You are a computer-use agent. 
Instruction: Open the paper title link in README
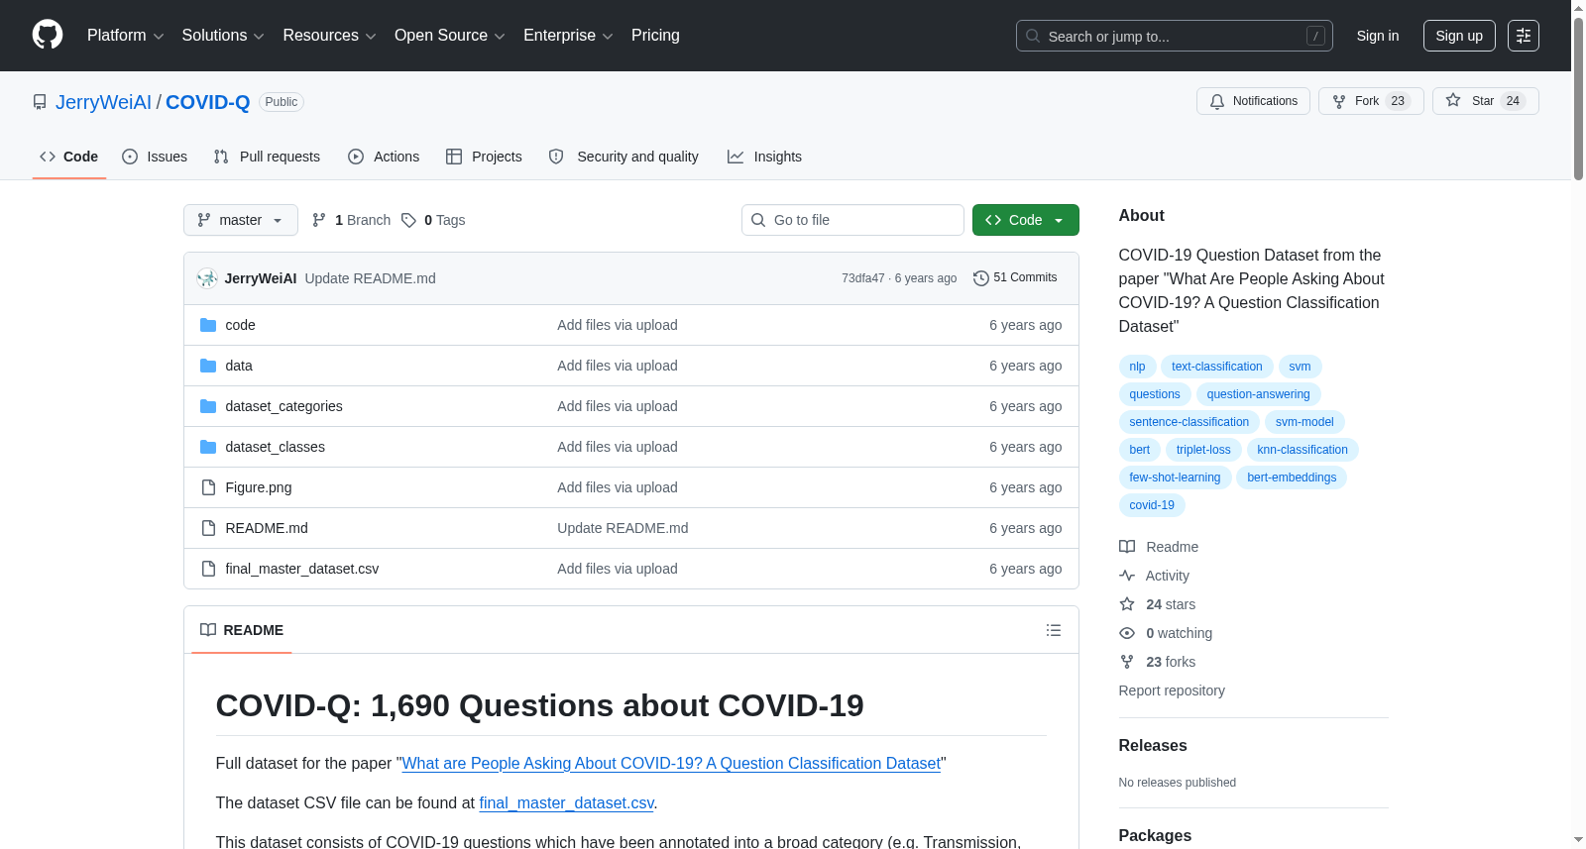671,764
